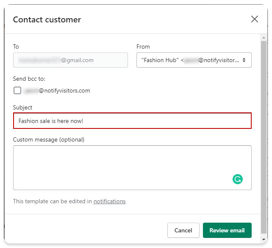Viewport: 272px width, 248px height.
Task: Click the To field label
Action: pos(16,46)
